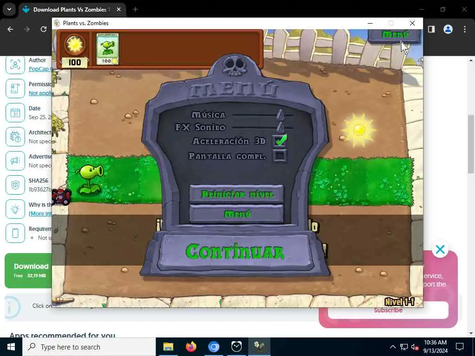Reload the browser page

click(x=43, y=29)
